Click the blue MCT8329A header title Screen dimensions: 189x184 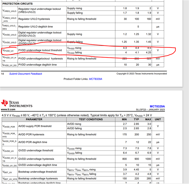[x=157, y=106]
